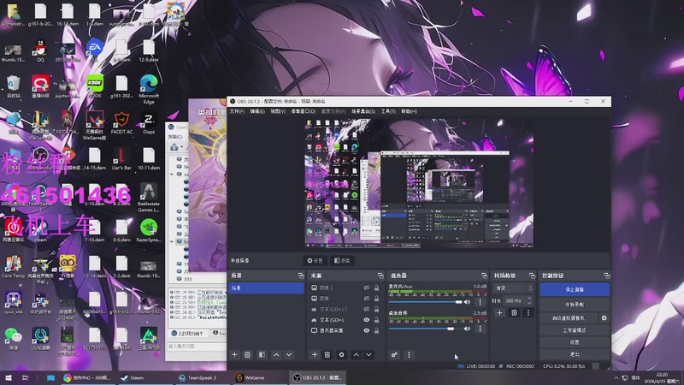684x385 pixels.
Task: Open virtual camera settings gear icon
Action: tap(604, 318)
